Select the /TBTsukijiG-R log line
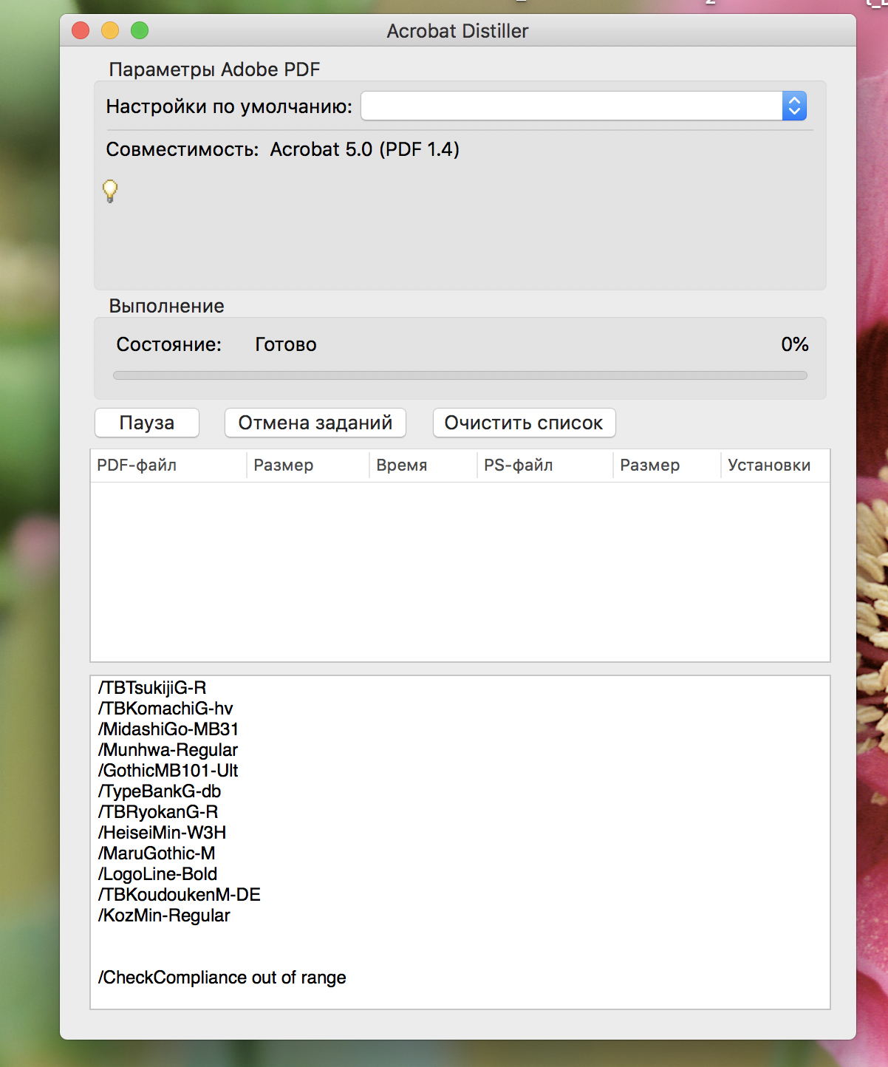888x1067 pixels. [152, 688]
